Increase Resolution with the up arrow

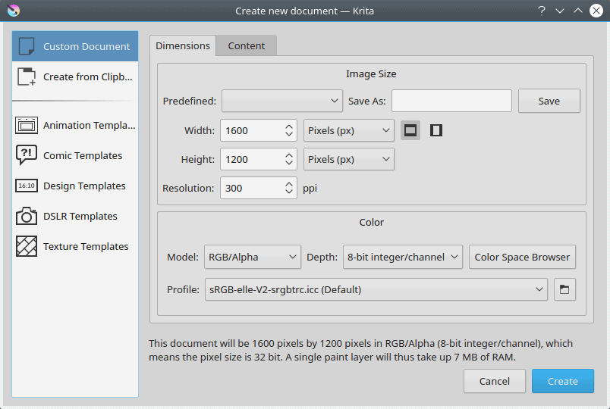pos(289,184)
